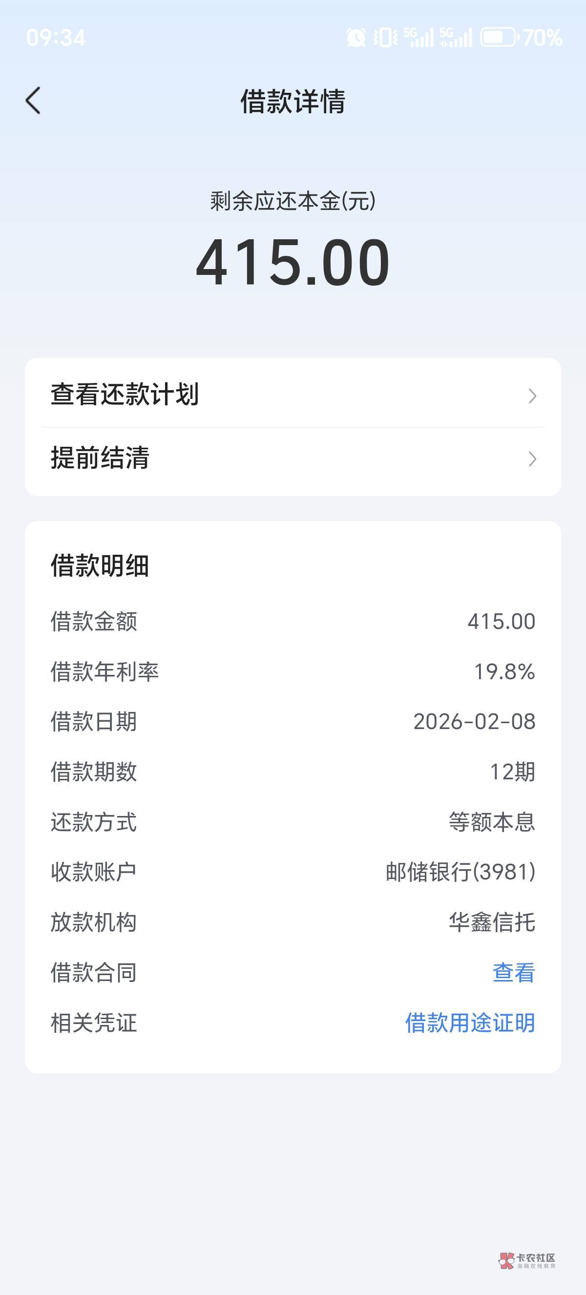Open the 查看 loan contract link
The width and height of the screenshot is (586, 1295).
point(514,972)
